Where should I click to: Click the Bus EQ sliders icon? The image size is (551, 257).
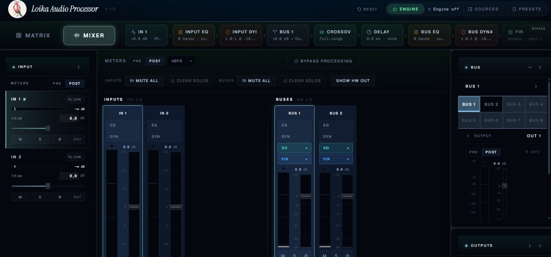[x=416, y=32]
